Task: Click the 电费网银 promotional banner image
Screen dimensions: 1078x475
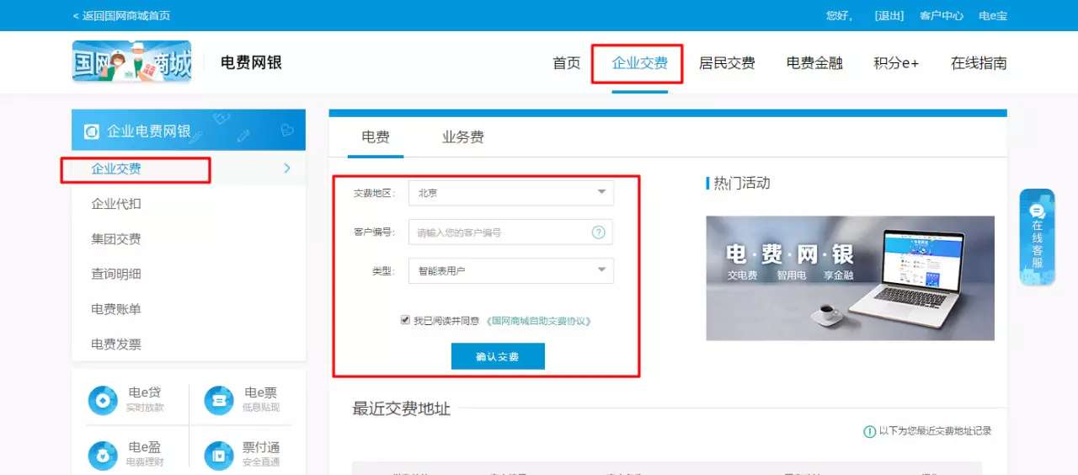Action: [850, 278]
